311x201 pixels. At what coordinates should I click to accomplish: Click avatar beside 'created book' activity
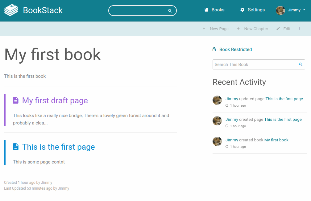pos(217,141)
